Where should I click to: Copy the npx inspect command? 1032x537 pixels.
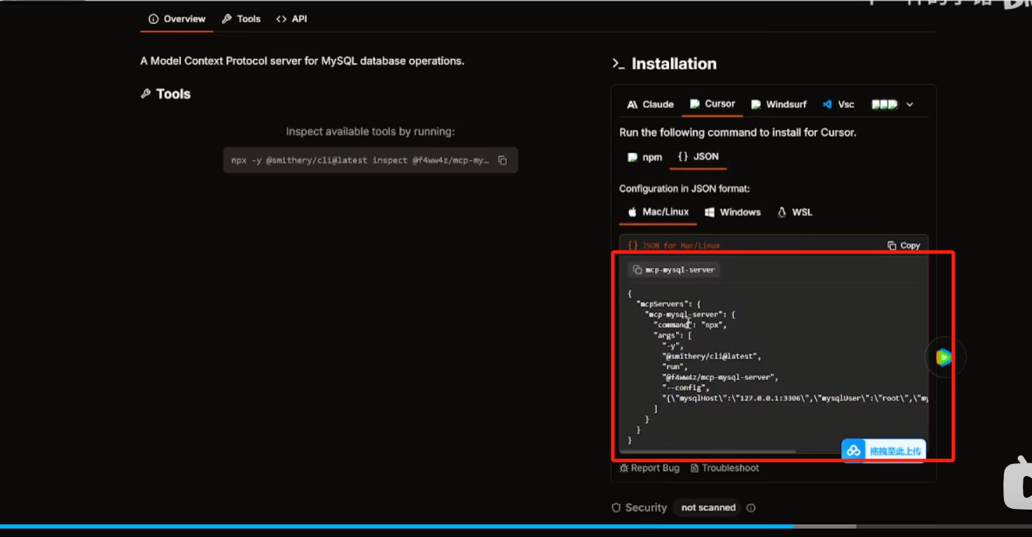point(503,160)
